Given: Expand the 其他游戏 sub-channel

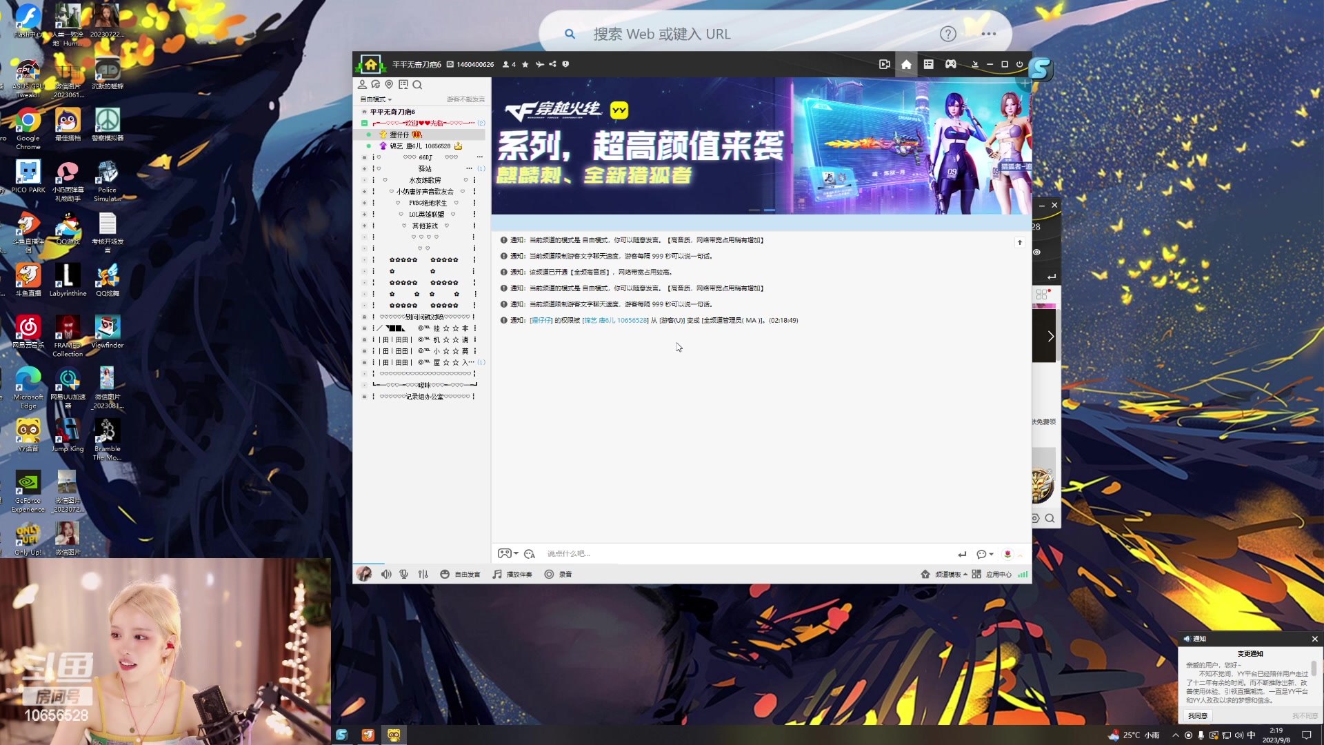Looking at the screenshot, I should point(364,226).
